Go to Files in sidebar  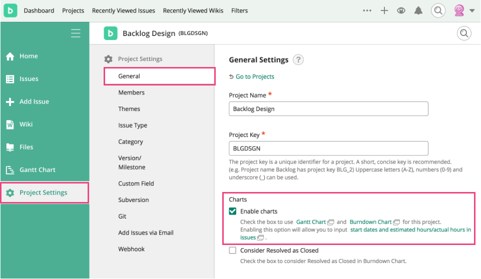pos(26,147)
